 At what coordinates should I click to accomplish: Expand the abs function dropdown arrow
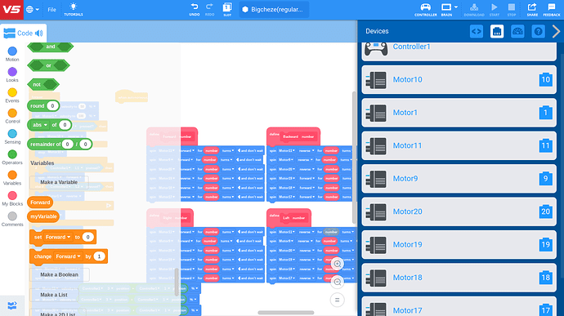point(46,125)
